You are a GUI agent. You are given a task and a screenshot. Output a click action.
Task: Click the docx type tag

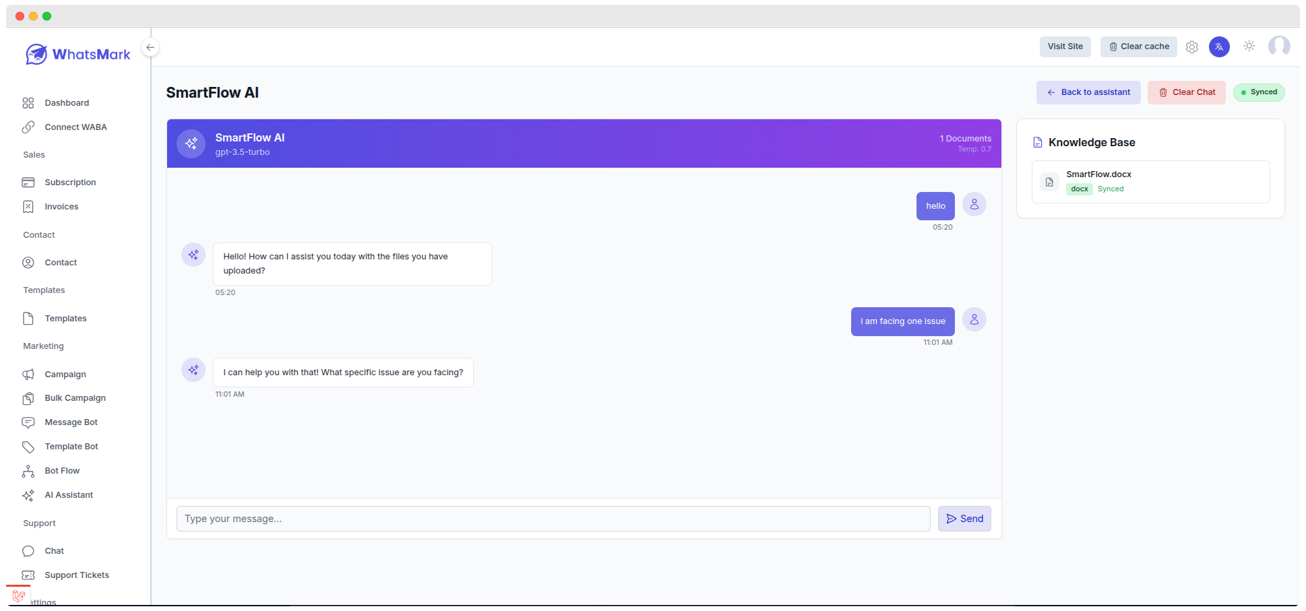(1080, 189)
